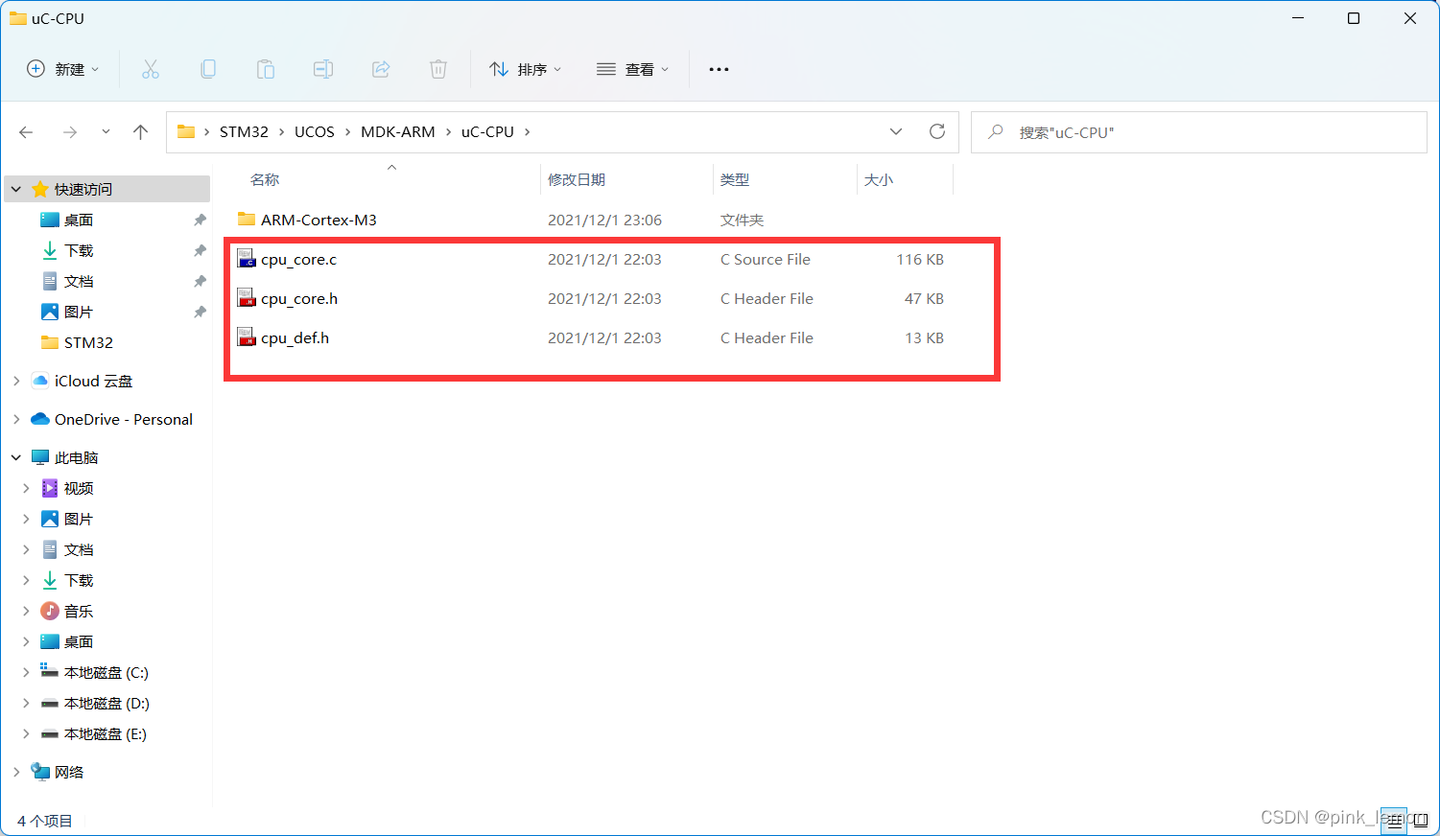This screenshot has height=836, width=1440.
Task: Open the see-more ellipsis toolbar menu
Action: (719, 68)
